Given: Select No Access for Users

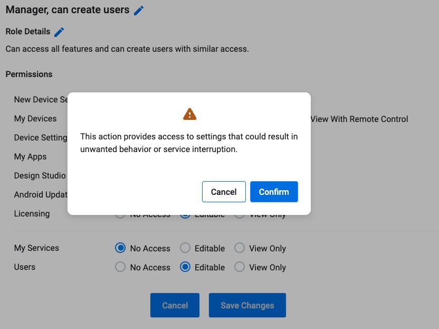Looking at the screenshot, I should tap(120, 267).
